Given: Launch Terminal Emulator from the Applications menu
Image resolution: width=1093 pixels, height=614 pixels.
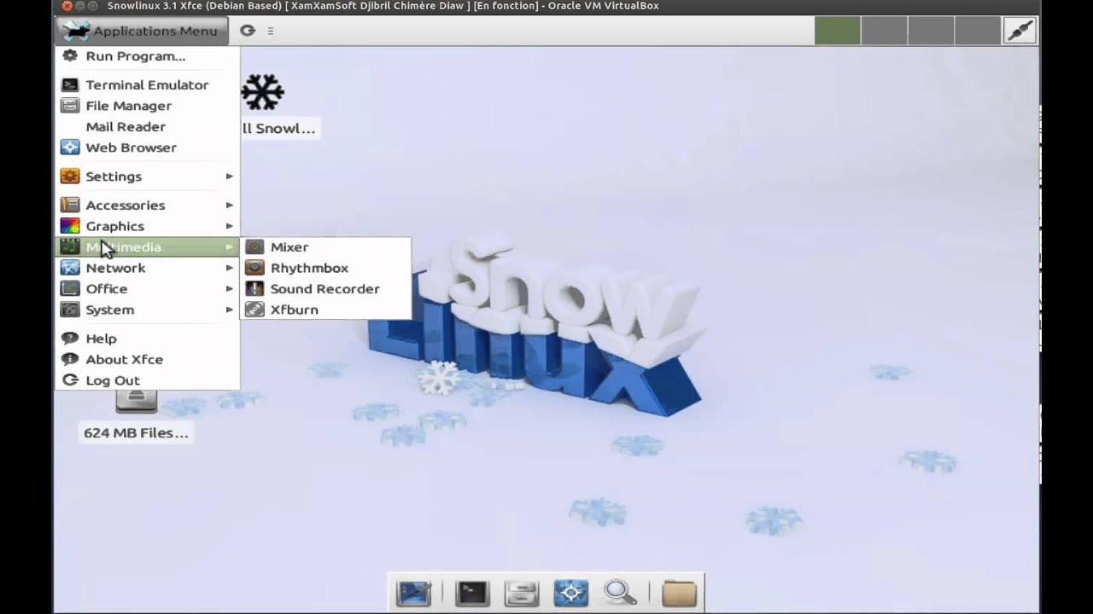Looking at the screenshot, I should (x=148, y=85).
